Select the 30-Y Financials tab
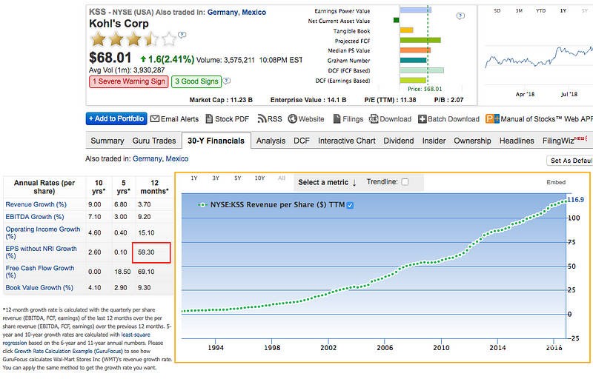 216,141
